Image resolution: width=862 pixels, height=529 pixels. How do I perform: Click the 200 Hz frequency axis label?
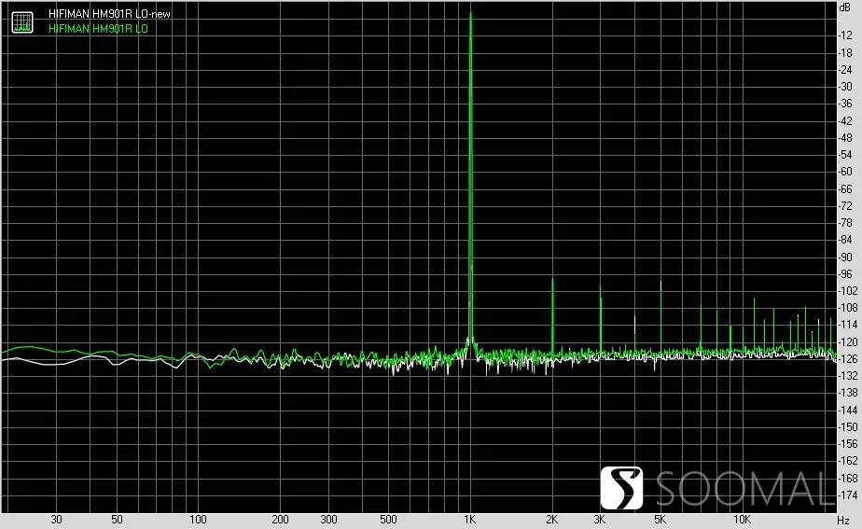point(280,519)
